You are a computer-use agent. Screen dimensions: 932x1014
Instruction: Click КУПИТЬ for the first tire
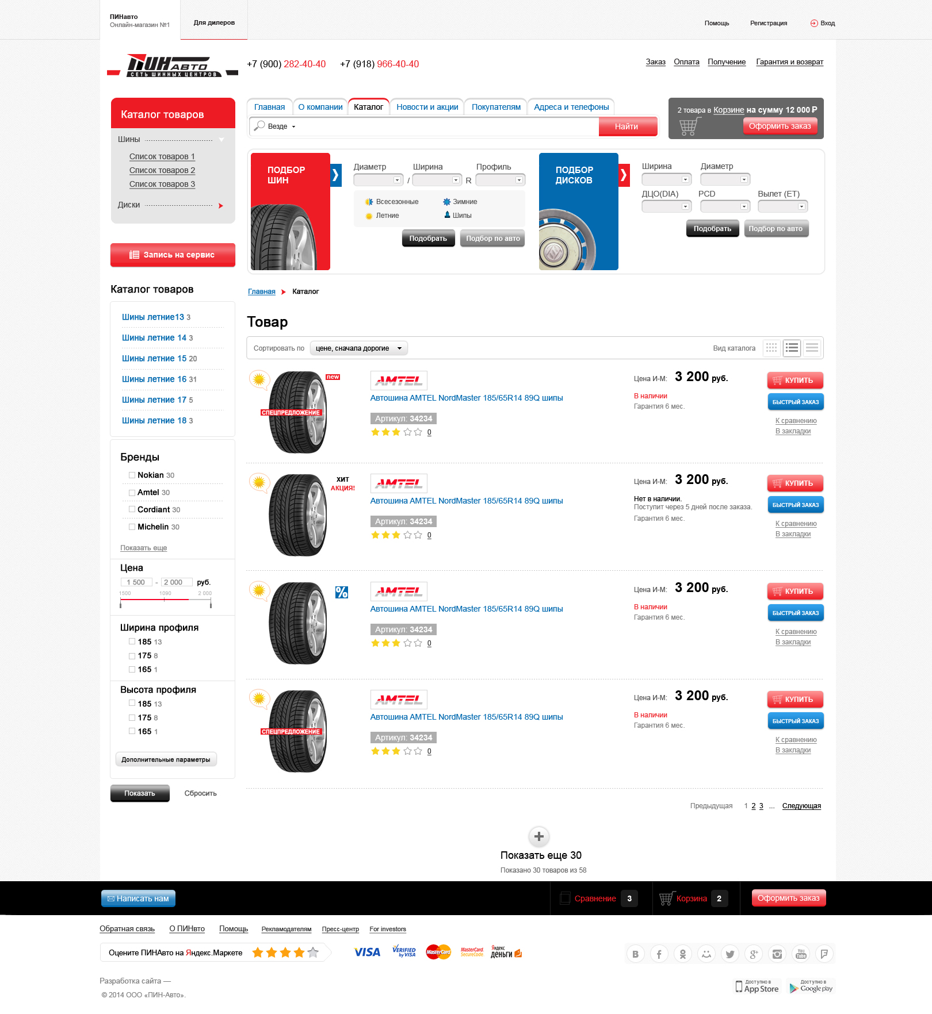[x=795, y=380]
